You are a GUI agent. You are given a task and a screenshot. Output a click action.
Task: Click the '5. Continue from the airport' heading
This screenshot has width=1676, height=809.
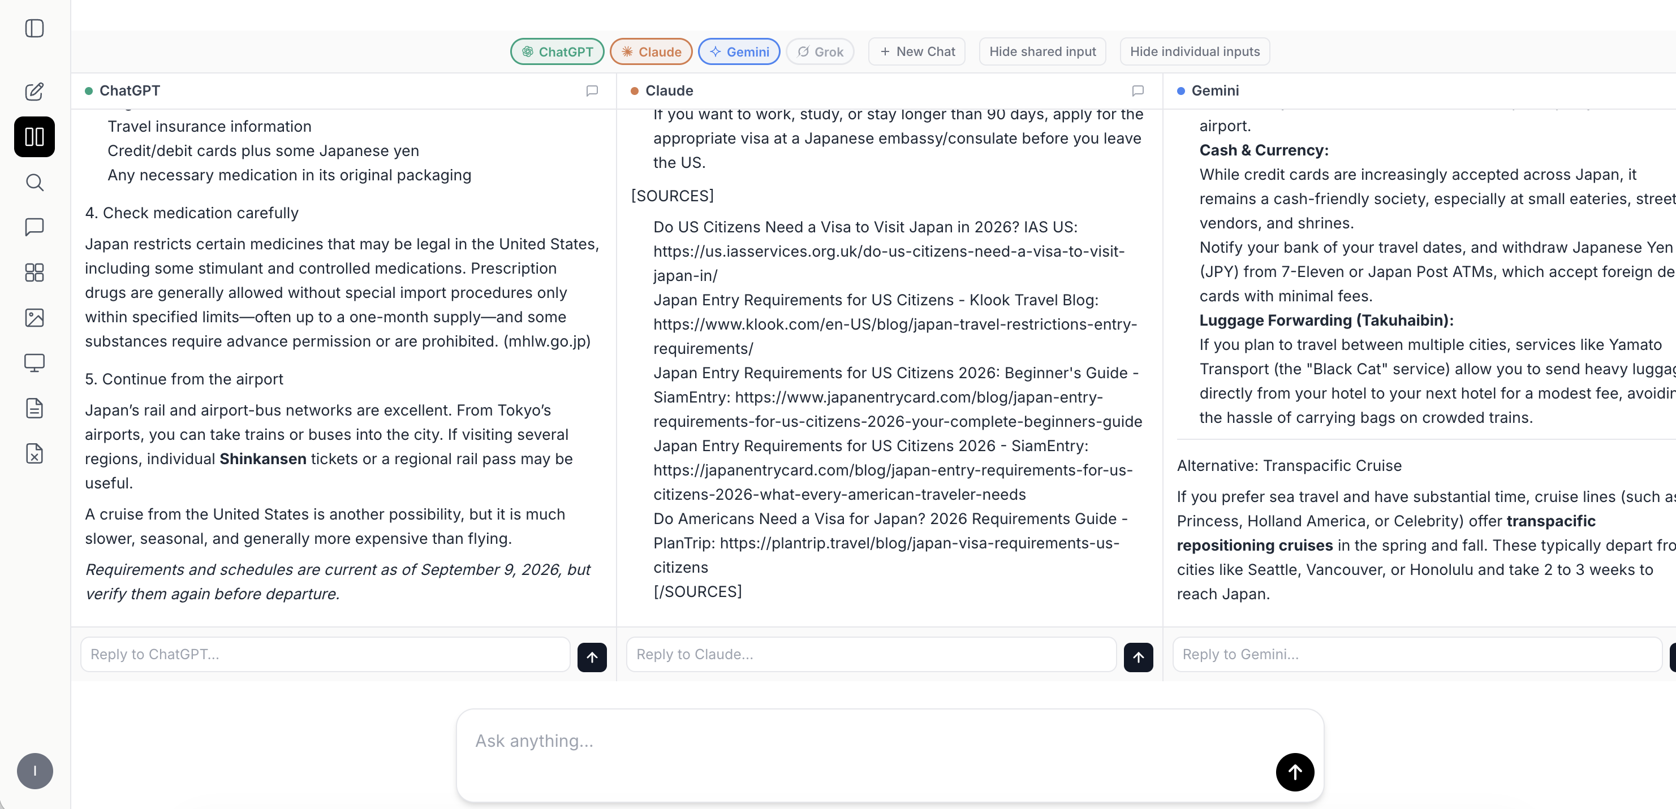[x=184, y=378]
